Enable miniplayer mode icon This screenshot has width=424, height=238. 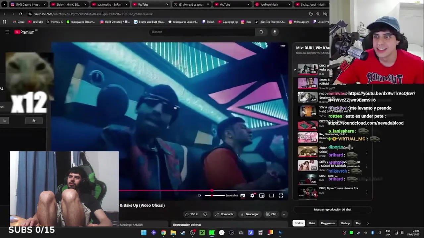pyautogui.click(x=262, y=196)
